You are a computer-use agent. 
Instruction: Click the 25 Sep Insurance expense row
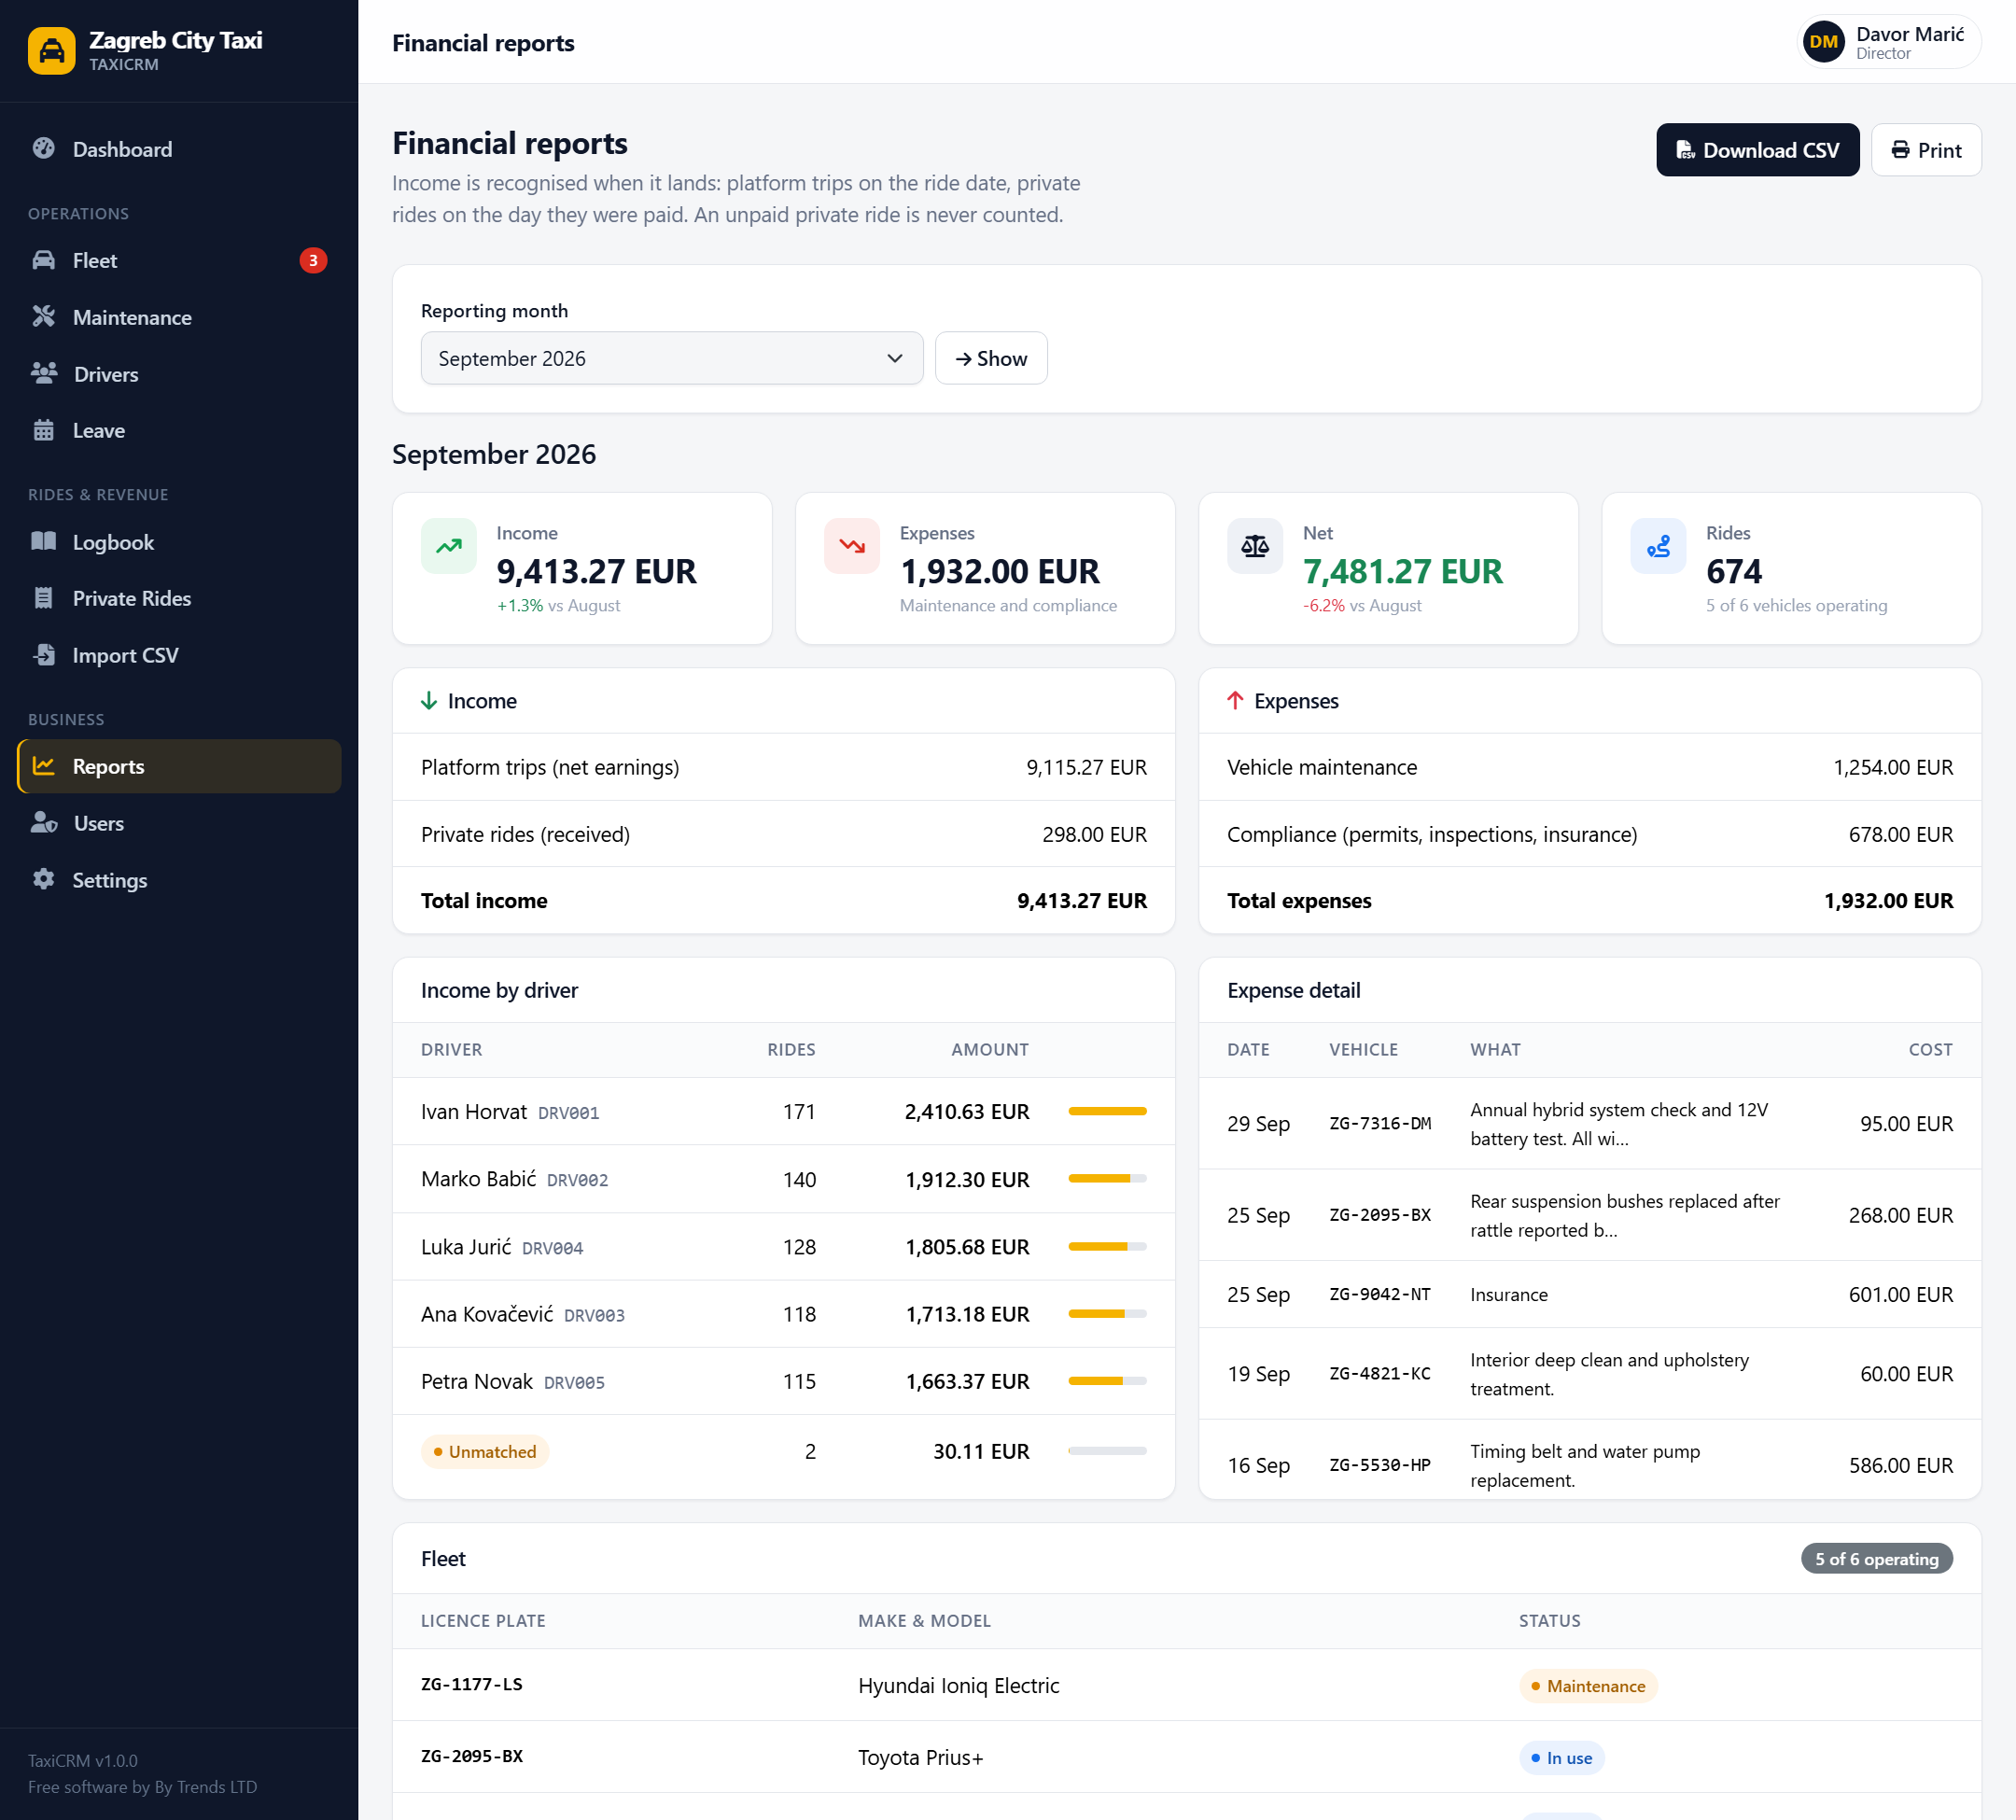click(1589, 1294)
